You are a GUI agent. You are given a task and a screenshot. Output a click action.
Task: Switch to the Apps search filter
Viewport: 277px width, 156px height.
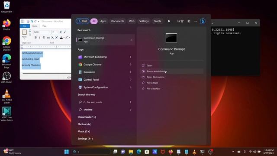pos(103,21)
